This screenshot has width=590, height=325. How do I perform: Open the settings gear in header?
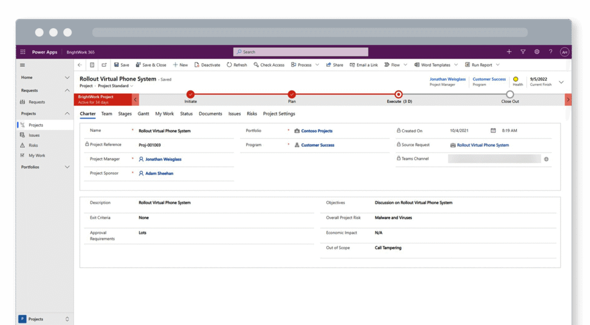click(537, 52)
